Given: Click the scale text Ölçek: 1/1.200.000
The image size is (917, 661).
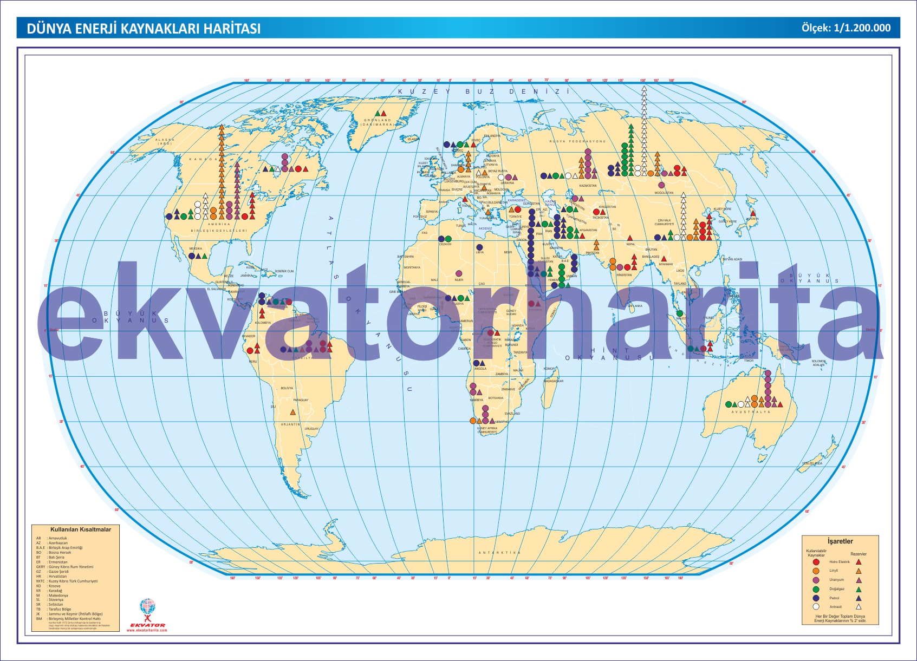Looking at the screenshot, I should (x=846, y=28).
